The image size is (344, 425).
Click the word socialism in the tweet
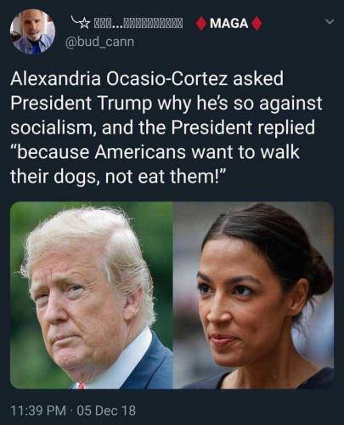click(x=50, y=127)
